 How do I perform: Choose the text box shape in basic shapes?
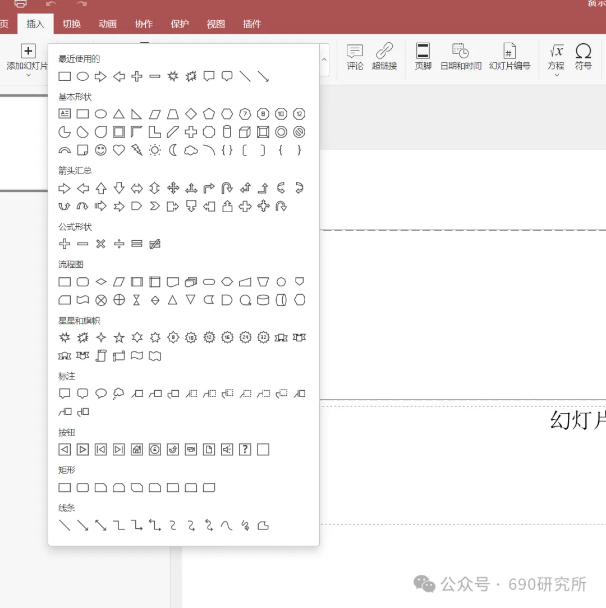pyautogui.click(x=65, y=113)
